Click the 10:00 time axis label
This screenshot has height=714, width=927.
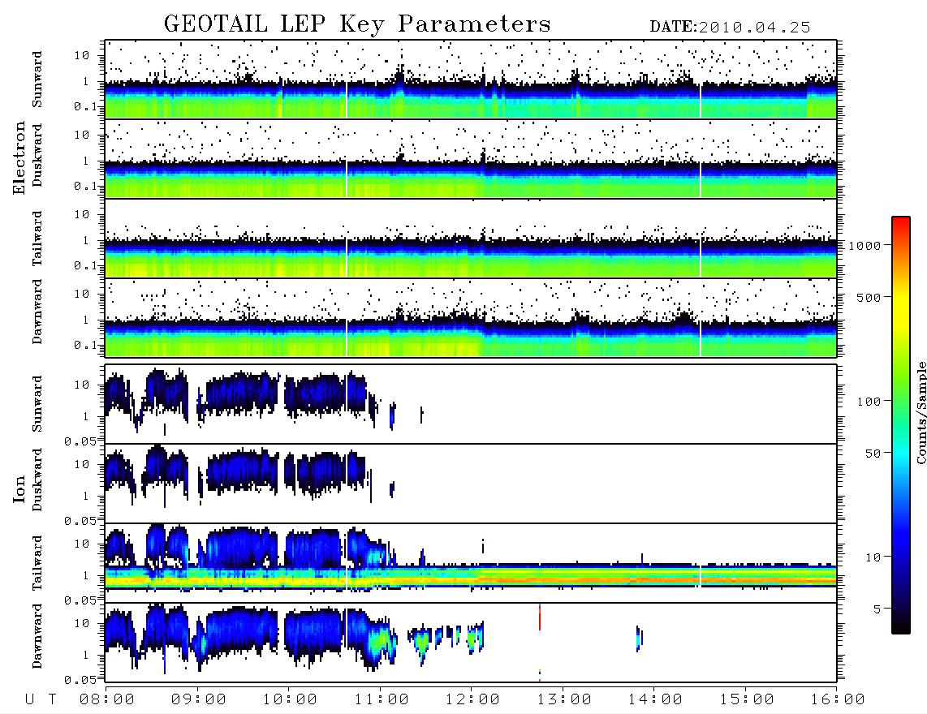pyautogui.click(x=291, y=700)
